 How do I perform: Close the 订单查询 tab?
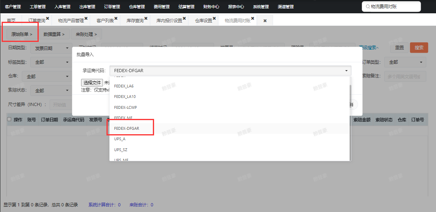click(48, 18)
